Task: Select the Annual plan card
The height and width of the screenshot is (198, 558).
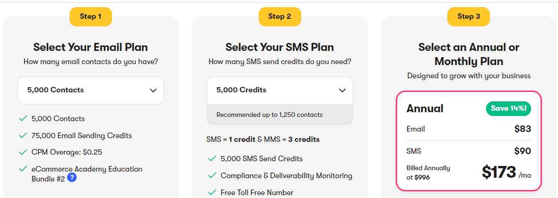Action: pos(469,141)
